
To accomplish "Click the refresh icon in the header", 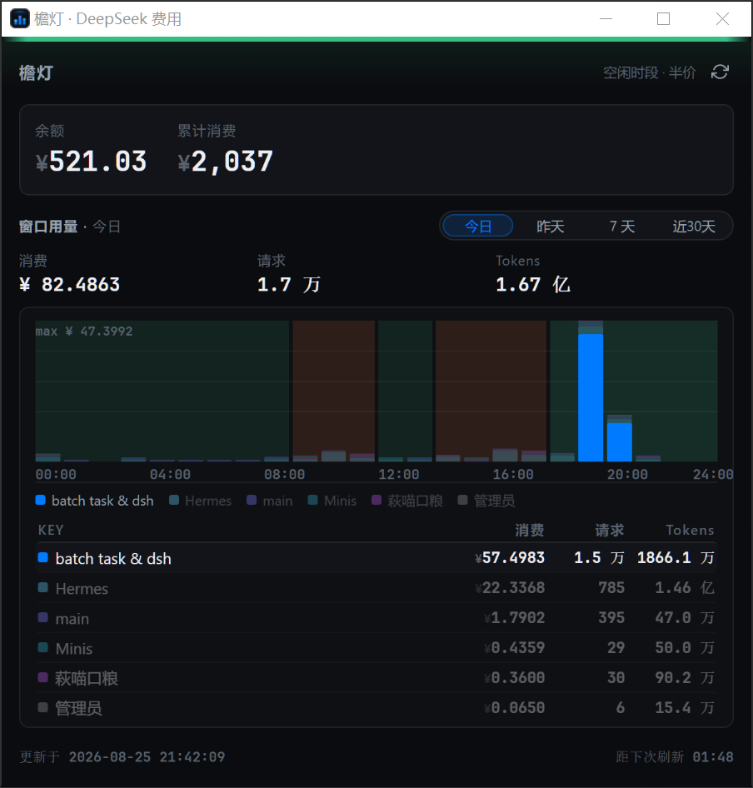I will pyautogui.click(x=720, y=72).
